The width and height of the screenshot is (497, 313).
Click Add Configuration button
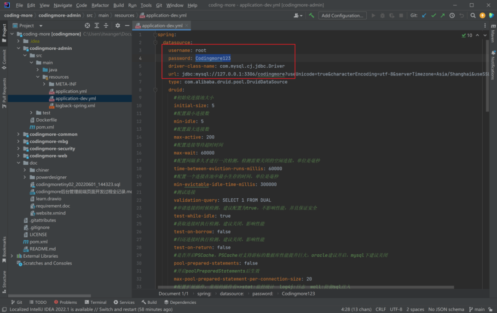pyautogui.click(x=342, y=15)
